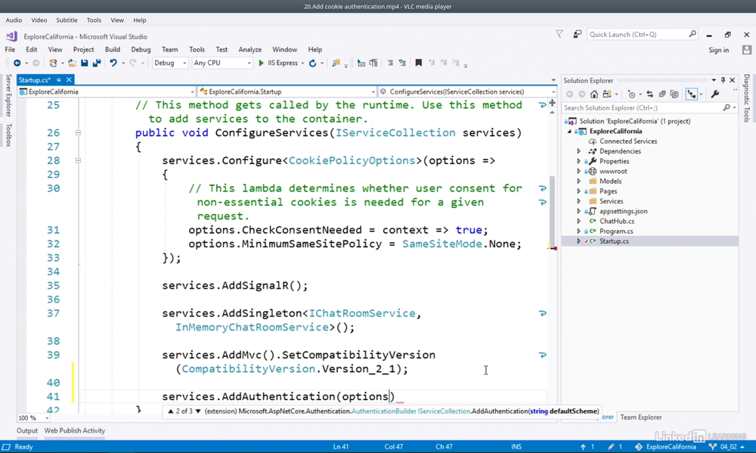The height and width of the screenshot is (453, 756).
Task: Click the editor vertical scrollbar thumb
Action: click(553, 211)
